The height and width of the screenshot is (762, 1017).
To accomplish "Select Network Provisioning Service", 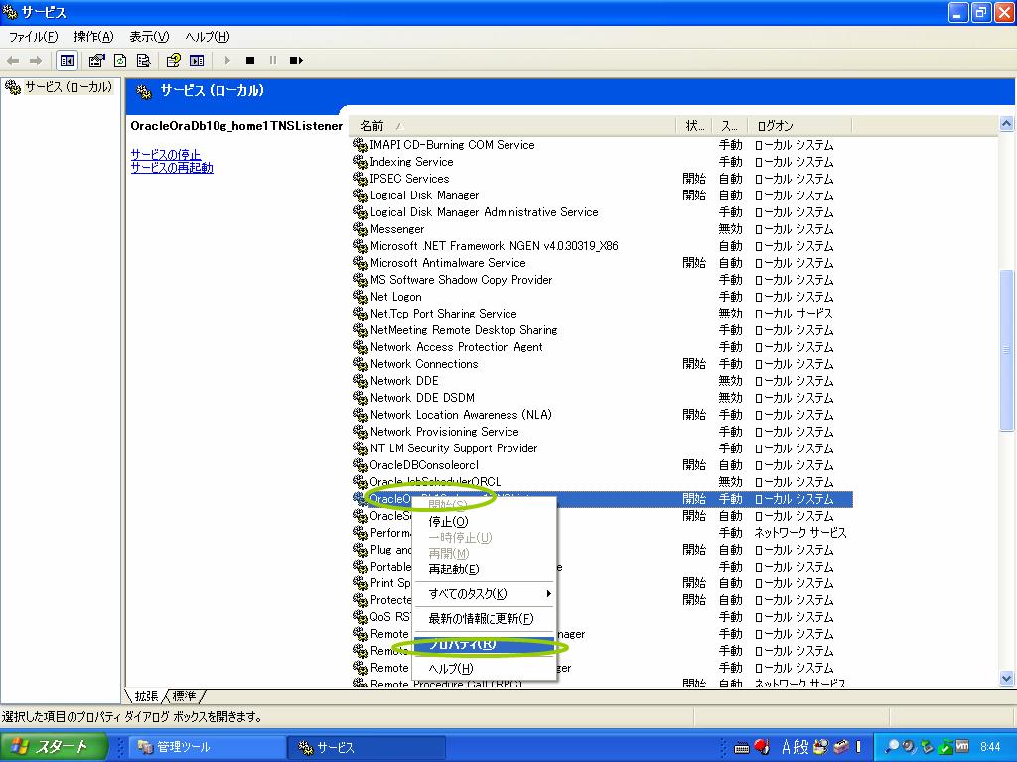I will 444,431.
